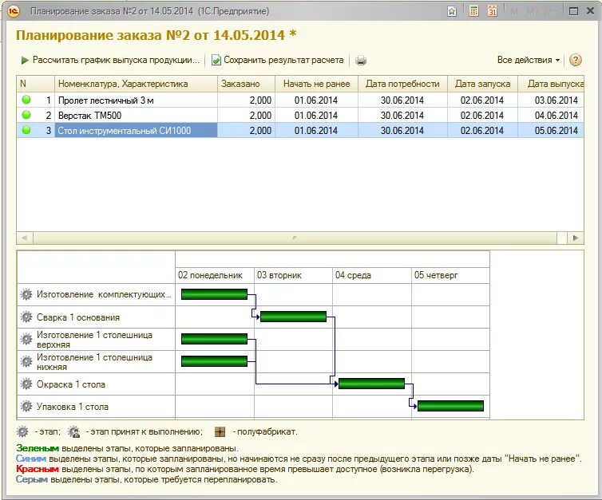602x500 pixels.
Task: Click ordered quantity 2,000 for Верстак ТМ500
Action: point(246,115)
